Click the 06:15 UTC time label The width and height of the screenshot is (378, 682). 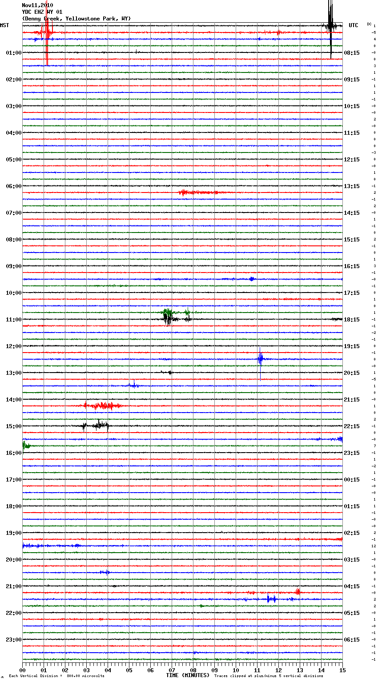point(352,640)
